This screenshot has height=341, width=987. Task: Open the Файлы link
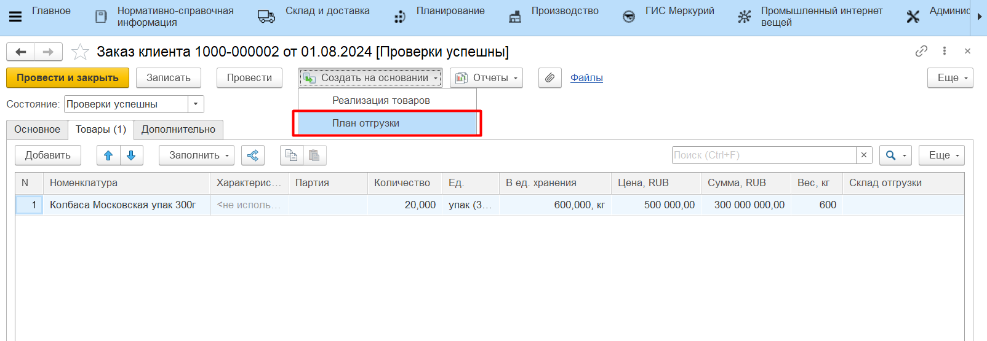(x=586, y=78)
